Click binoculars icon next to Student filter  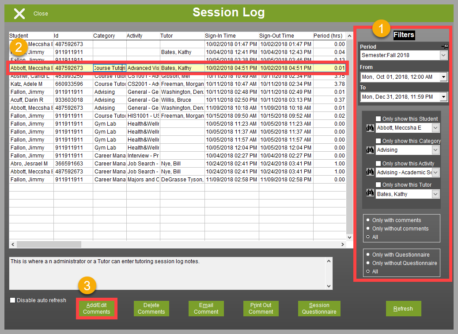tap(370, 128)
